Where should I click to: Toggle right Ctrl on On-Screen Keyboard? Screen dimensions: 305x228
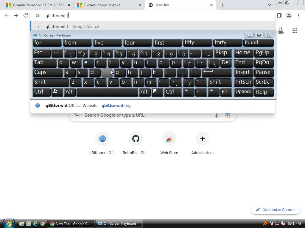click(173, 92)
